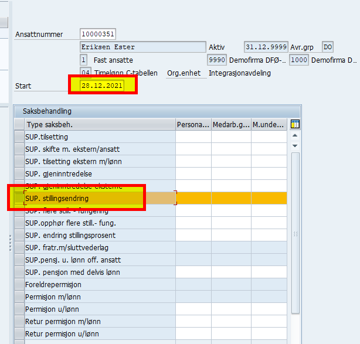Select row selector for SUP.opphør flere still.- fung.

point(19,223)
